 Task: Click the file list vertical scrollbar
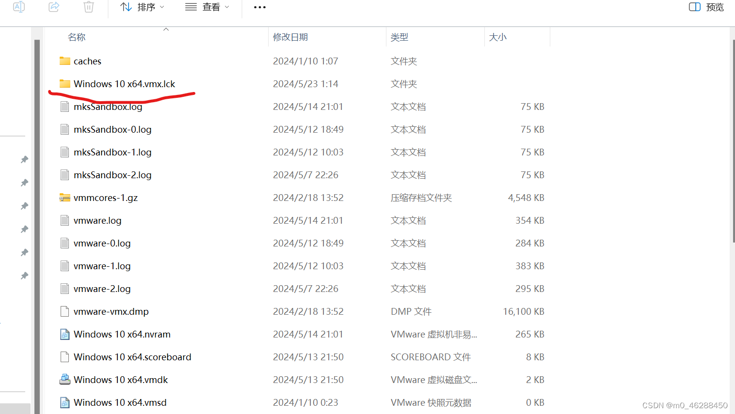click(734, 140)
